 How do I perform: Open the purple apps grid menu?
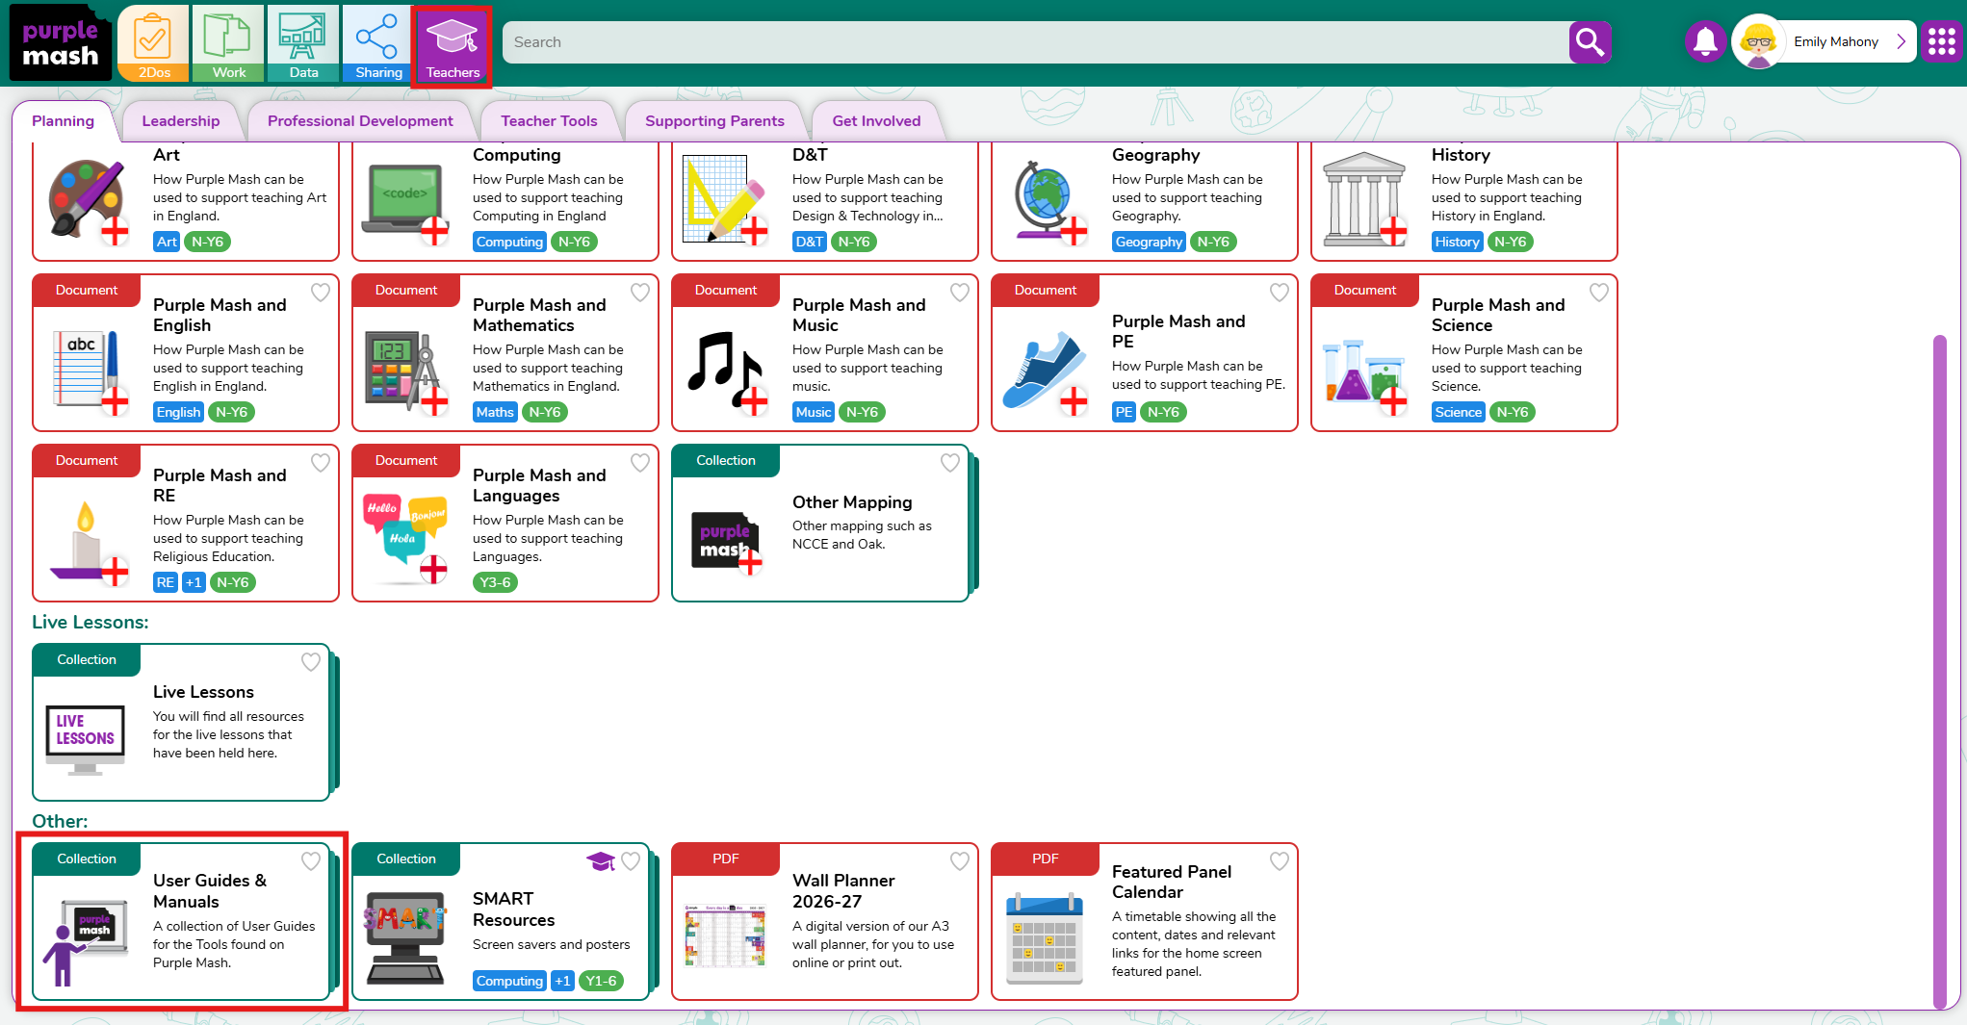point(1942,42)
